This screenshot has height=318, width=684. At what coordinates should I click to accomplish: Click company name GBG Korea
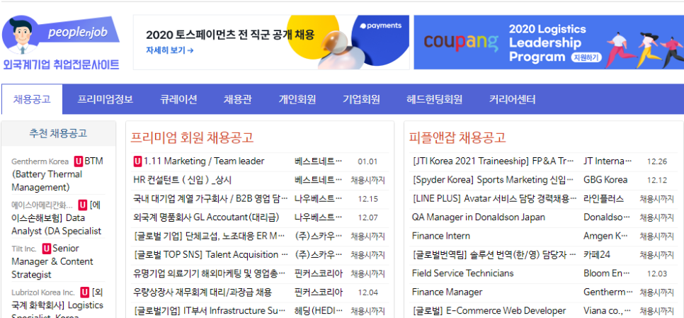click(x=605, y=180)
